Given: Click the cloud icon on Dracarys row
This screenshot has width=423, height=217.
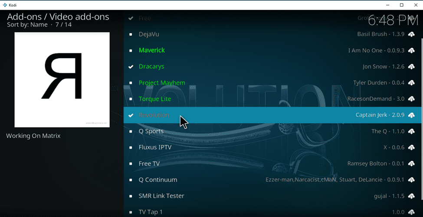Looking at the screenshot, I should pyautogui.click(x=411, y=67).
